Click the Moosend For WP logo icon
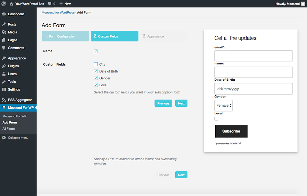 coord(4,108)
